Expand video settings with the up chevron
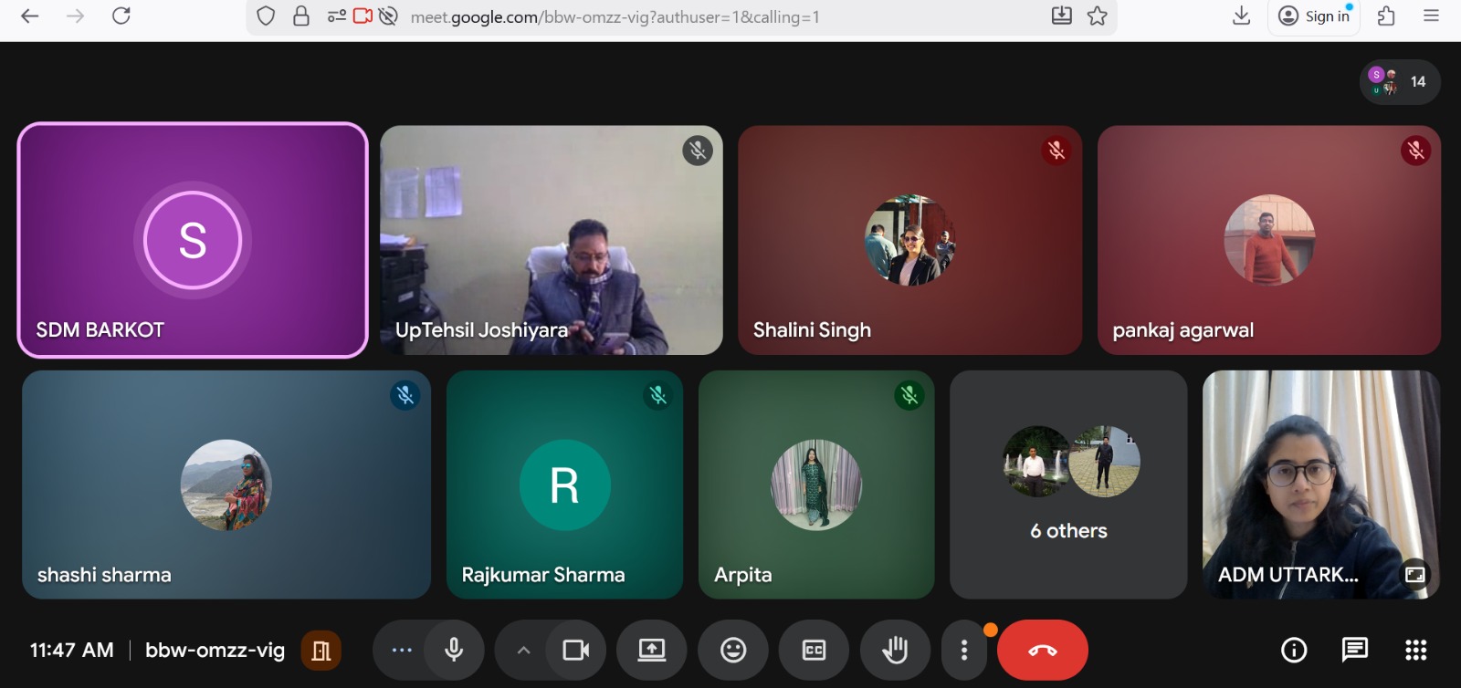 [523, 651]
